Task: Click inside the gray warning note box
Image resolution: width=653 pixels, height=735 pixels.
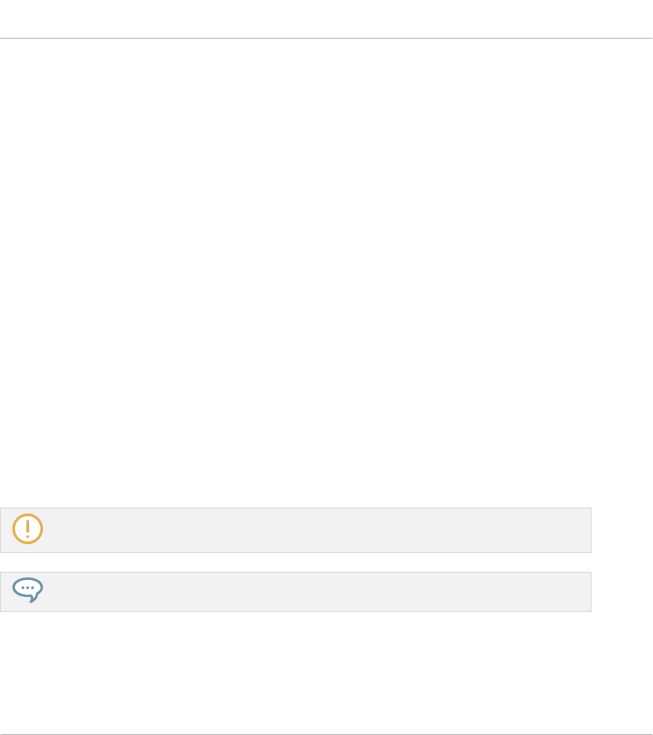Action: pyautogui.click(x=318, y=530)
